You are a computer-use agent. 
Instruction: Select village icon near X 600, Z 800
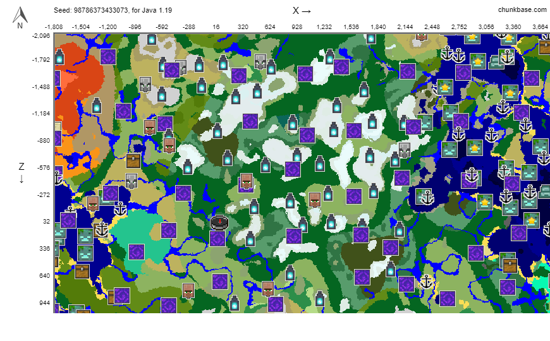(x=268, y=289)
